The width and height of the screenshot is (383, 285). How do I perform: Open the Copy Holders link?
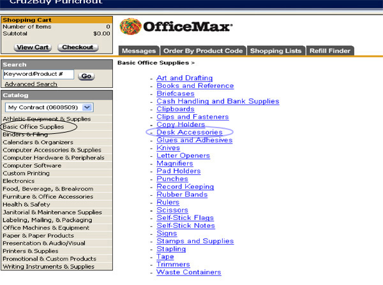181,124
